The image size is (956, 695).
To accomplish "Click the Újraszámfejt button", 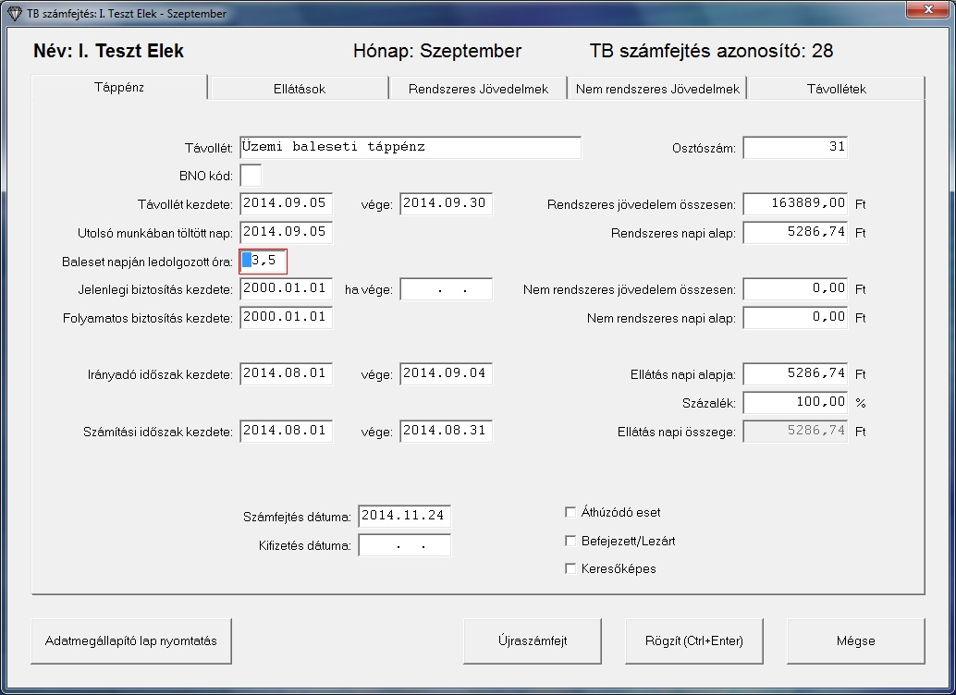I will 533,640.
